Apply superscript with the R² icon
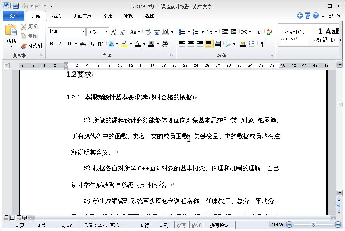Screen dimensions: 345x231 (x=100, y=44)
